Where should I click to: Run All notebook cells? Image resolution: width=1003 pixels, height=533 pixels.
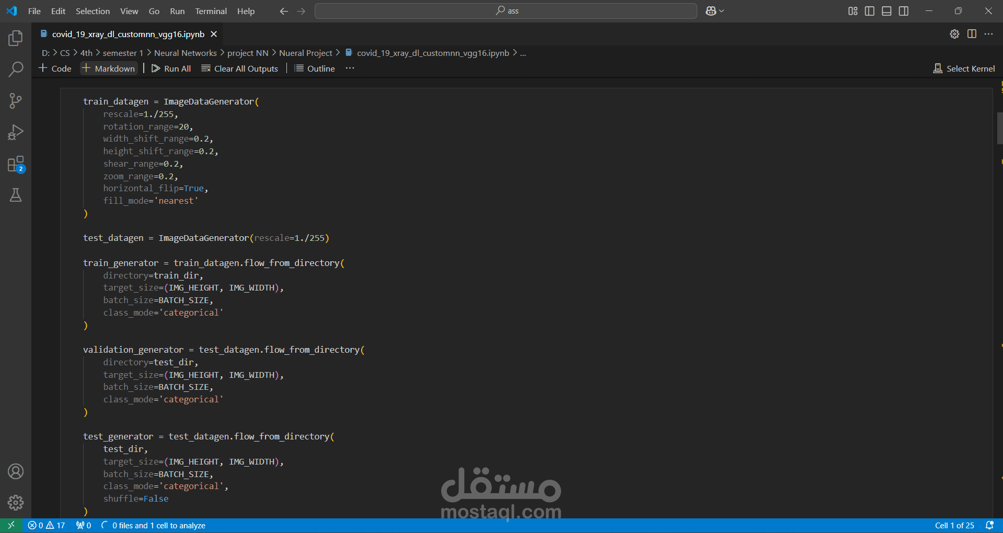coord(171,68)
